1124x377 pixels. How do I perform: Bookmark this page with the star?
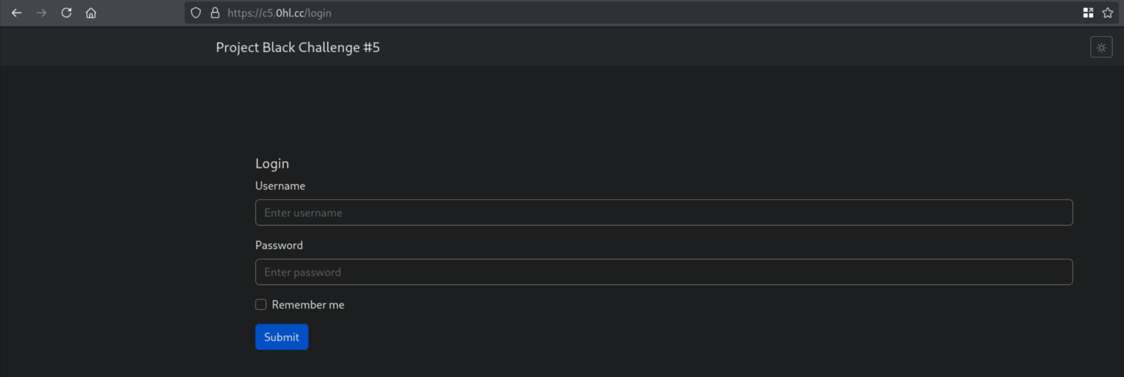pyautogui.click(x=1107, y=13)
